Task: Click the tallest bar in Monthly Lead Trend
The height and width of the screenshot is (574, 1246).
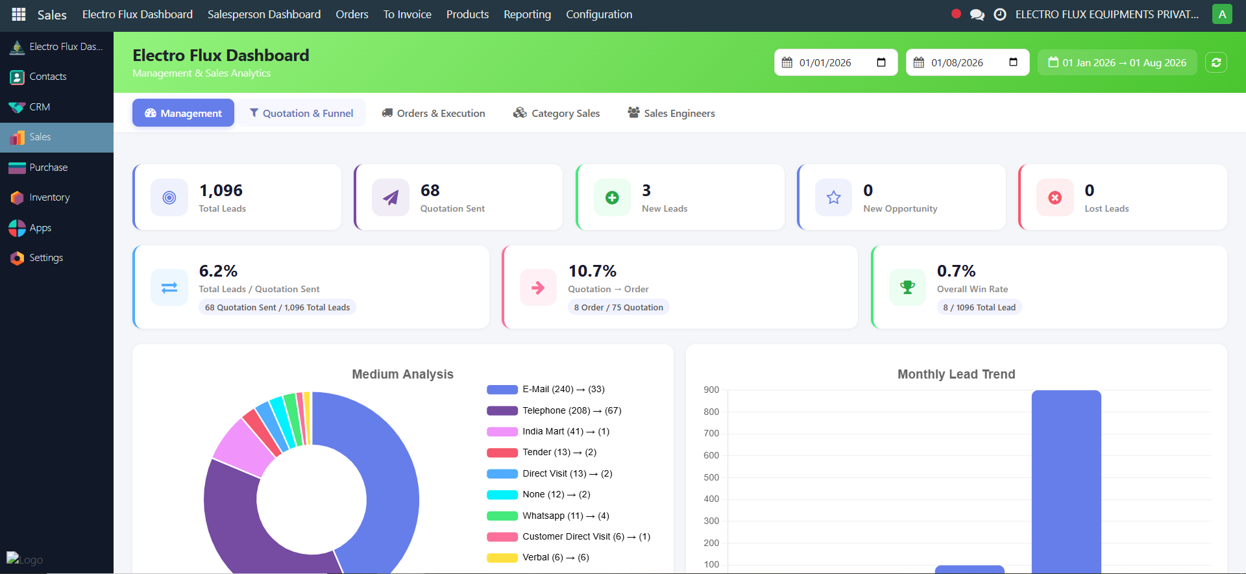Action: [1066, 482]
